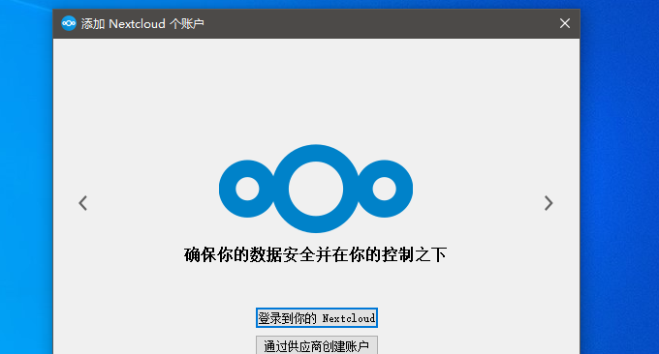Click the large Nextcloud logo image

pyautogui.click(x=316, y=189)
